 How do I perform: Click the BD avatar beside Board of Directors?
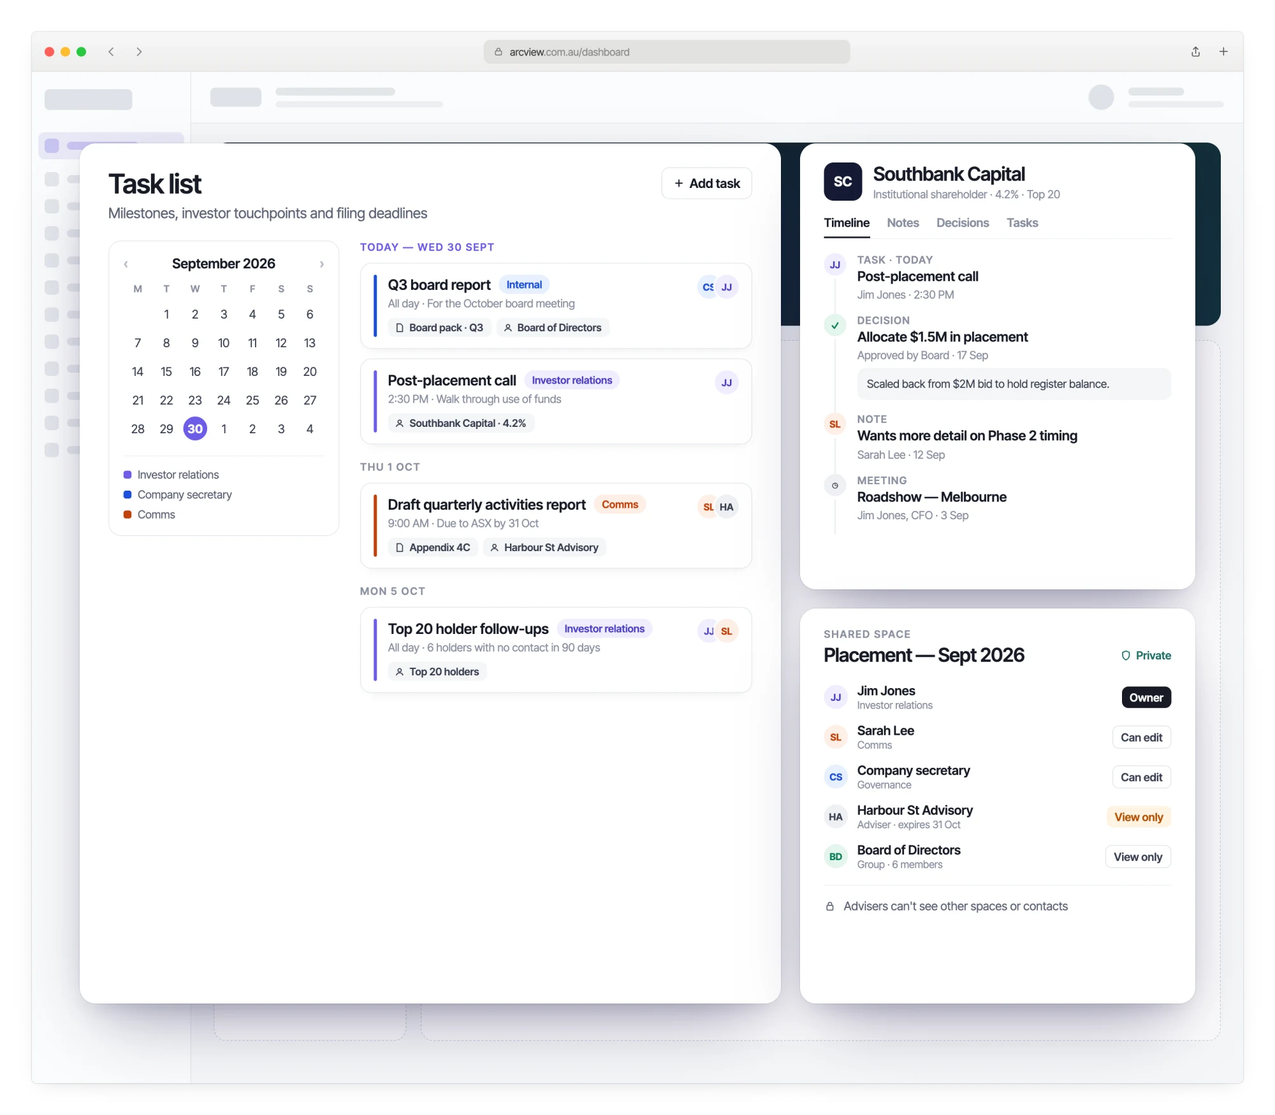coord(835,856)
